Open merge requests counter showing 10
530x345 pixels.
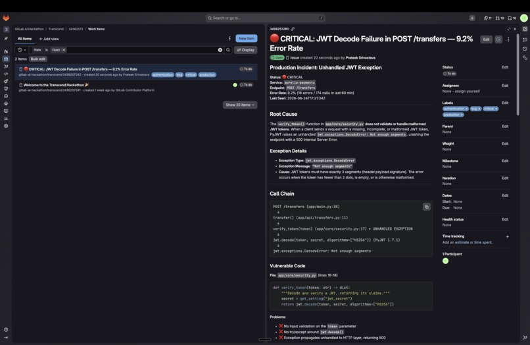coord(500,18)
